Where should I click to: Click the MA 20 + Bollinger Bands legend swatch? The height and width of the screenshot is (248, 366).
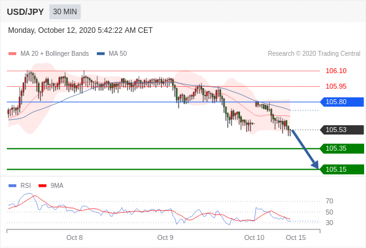(12, 54)
